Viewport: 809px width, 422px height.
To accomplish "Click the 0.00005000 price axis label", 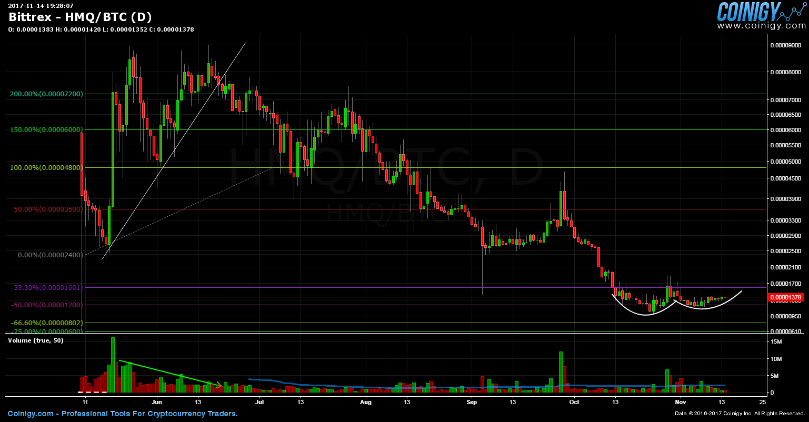I will pos(786,162).
